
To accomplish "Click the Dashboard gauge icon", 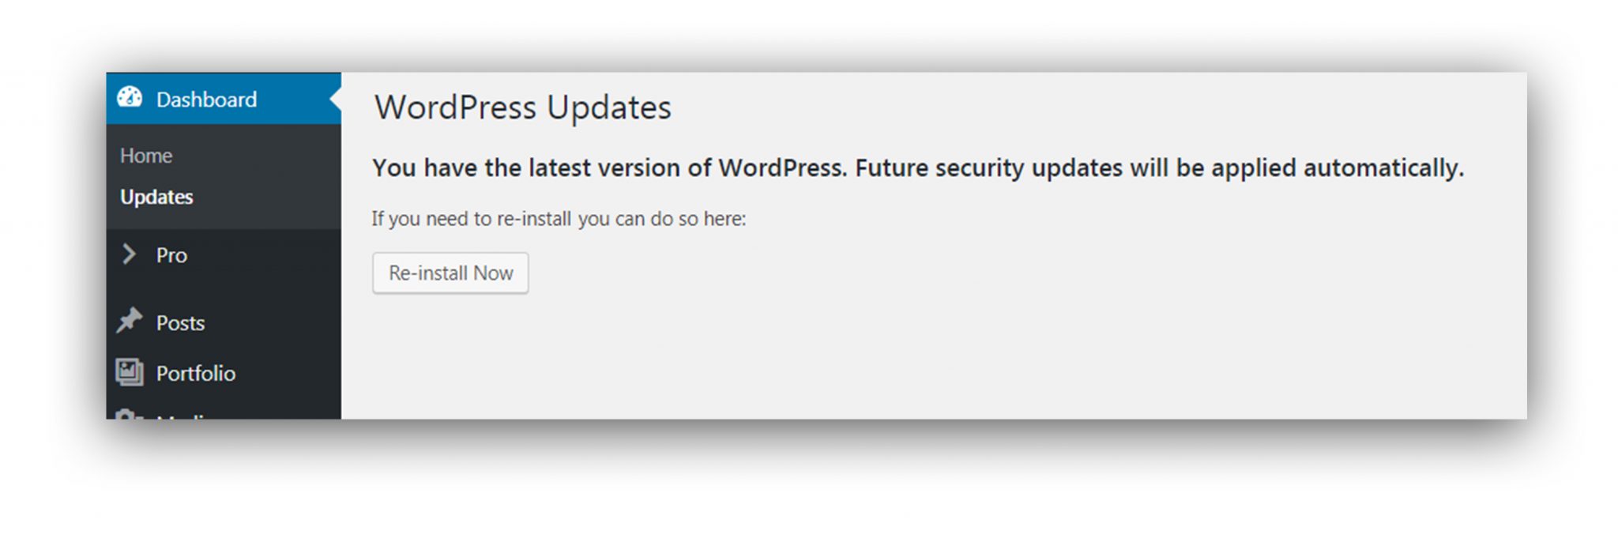I will [130, 98].
